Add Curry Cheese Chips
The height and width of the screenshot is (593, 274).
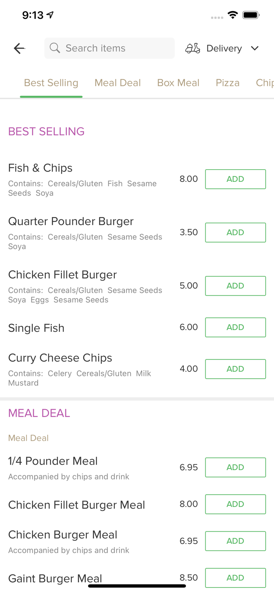click(x=235, y=369)
